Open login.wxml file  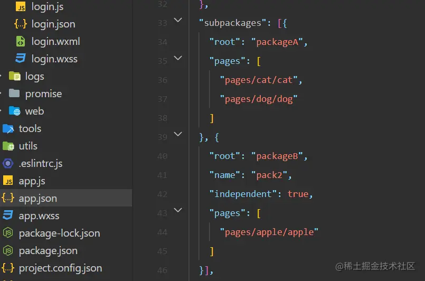(55, 41)
